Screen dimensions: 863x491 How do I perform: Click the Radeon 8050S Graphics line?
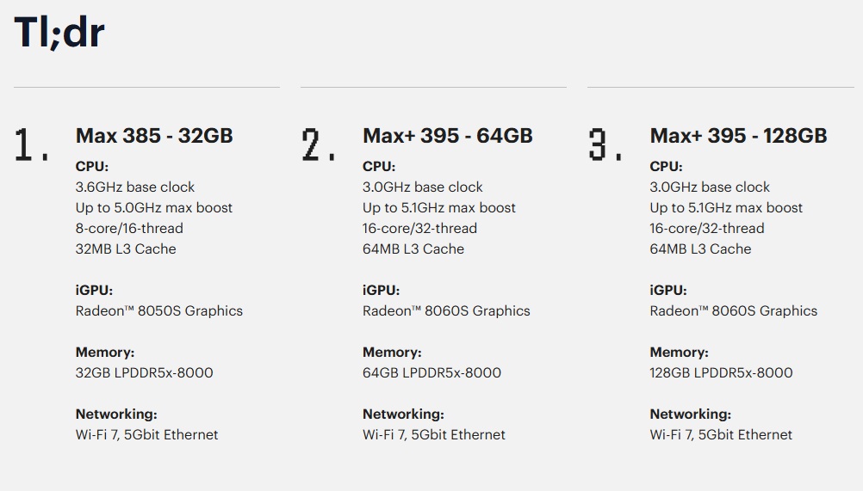pos(159,311)
